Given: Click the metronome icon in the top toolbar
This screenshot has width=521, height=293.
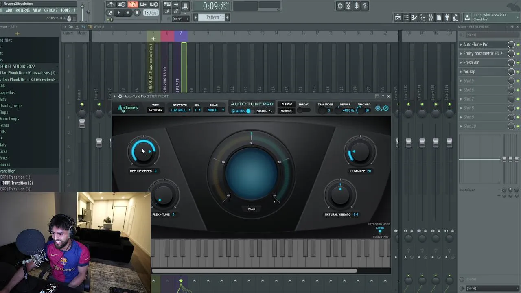Looking at the screenshot, I should tap(111, 5).
